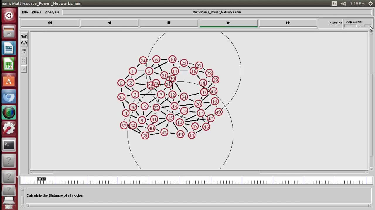Screen dimensions: 375x210
Task: Open the Files manager in the dock
Action: pos(9,32)
